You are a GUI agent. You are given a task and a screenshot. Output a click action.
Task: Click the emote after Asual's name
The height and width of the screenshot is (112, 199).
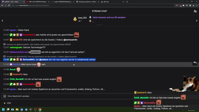click(x=18, y=69)
